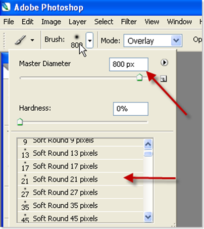Click the options bar grip handle

(x=4, y=40)
